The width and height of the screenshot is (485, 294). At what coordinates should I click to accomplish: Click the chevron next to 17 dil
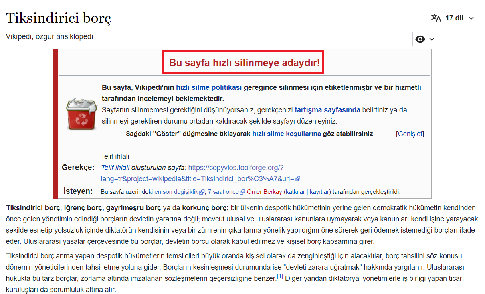[471, 18]
